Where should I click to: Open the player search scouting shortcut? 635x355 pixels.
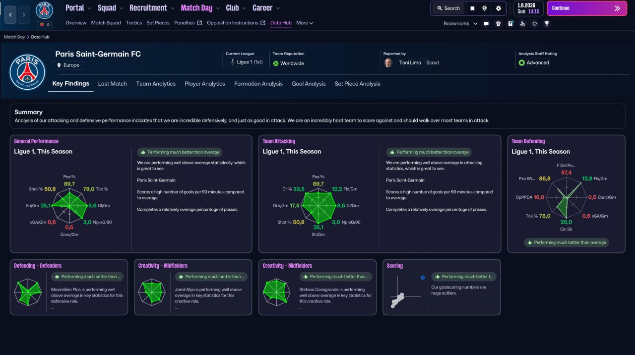coord(522,23)
